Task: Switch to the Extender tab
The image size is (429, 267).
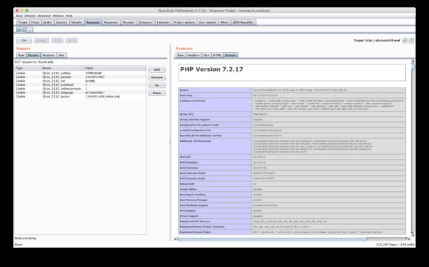Action: (163, 22)
